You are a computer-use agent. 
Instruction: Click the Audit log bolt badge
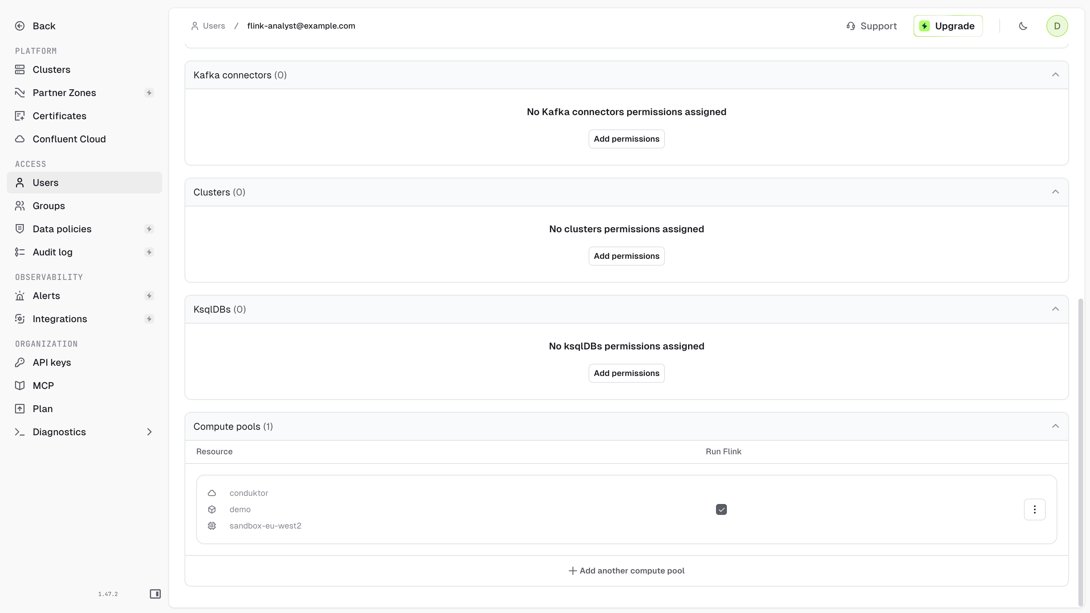click(x=149, y=252)
